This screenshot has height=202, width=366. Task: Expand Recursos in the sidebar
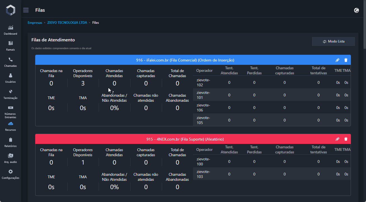click(x=11, y=126)
